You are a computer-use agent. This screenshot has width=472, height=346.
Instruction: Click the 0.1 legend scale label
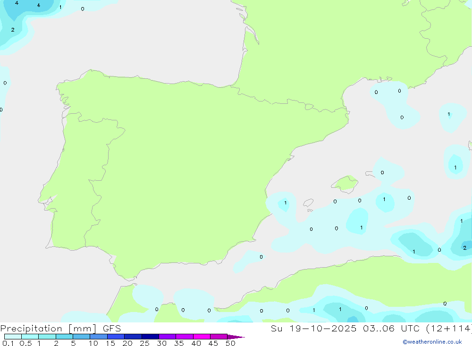click(x=8, y=343)
